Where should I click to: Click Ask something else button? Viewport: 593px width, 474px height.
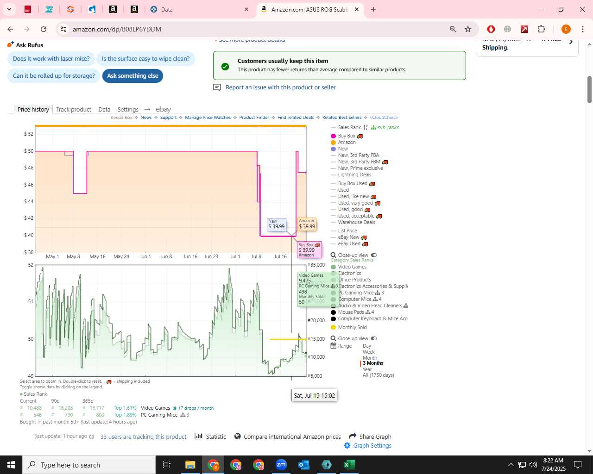[132, 76]
